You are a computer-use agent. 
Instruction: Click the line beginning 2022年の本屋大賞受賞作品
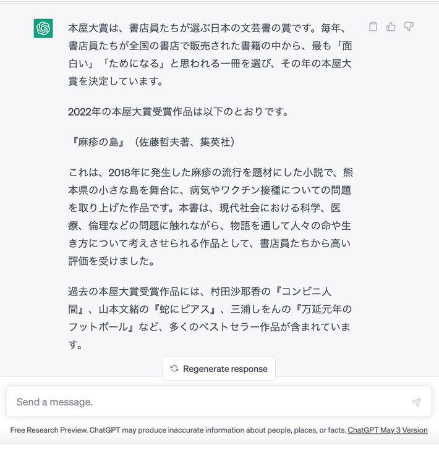click(178, 112)
